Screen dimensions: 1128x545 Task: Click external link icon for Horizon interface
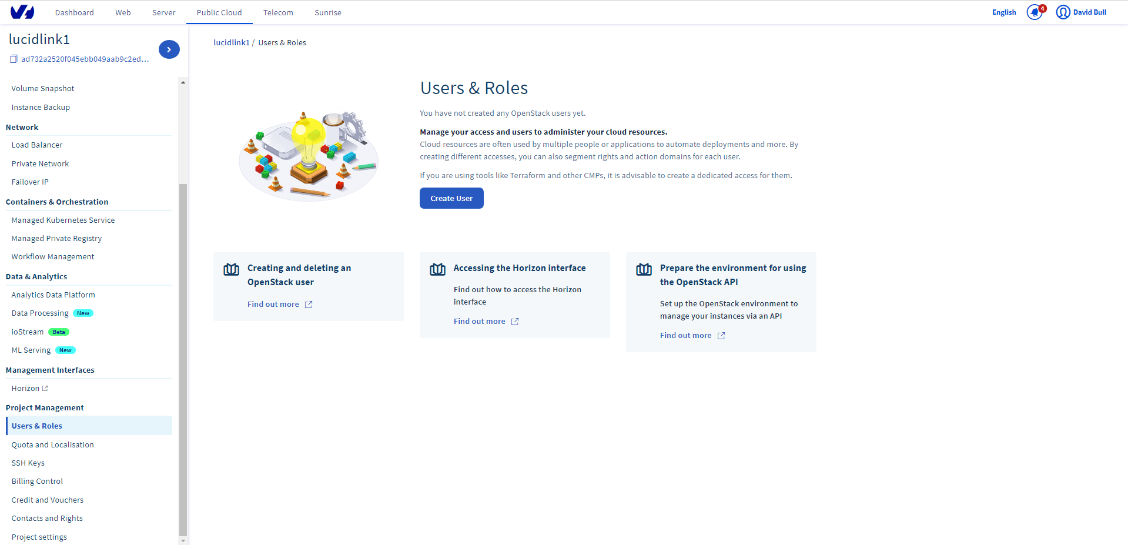click(x=515, y=322)
